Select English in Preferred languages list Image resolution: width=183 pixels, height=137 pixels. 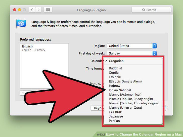[44, 48]
